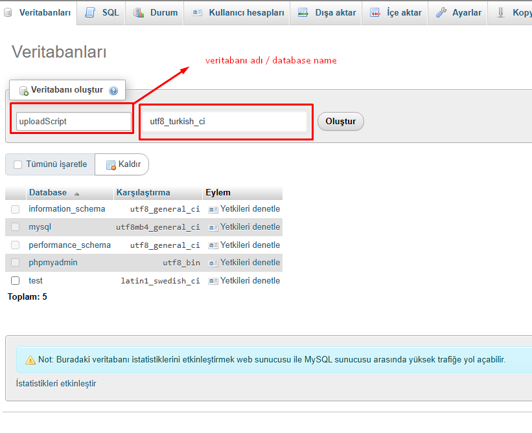The image size is (532, 433).
Task: Click the database name field uploadScript
Action: (74, 121)
